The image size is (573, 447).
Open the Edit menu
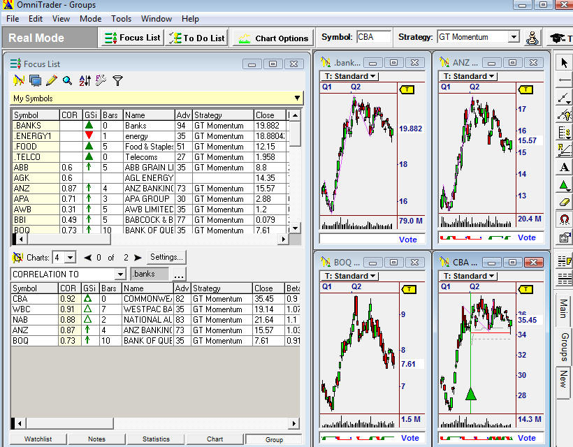(x=36, y=19)
